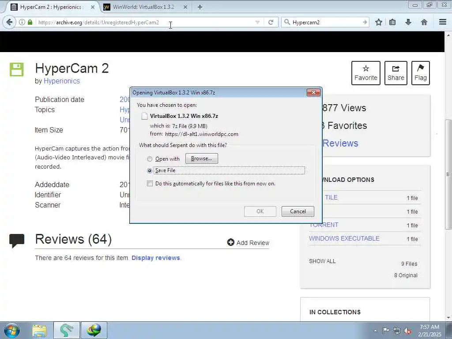Open the Windows Start menu orb
Screen dimensions: 452x339
point(12,330)
